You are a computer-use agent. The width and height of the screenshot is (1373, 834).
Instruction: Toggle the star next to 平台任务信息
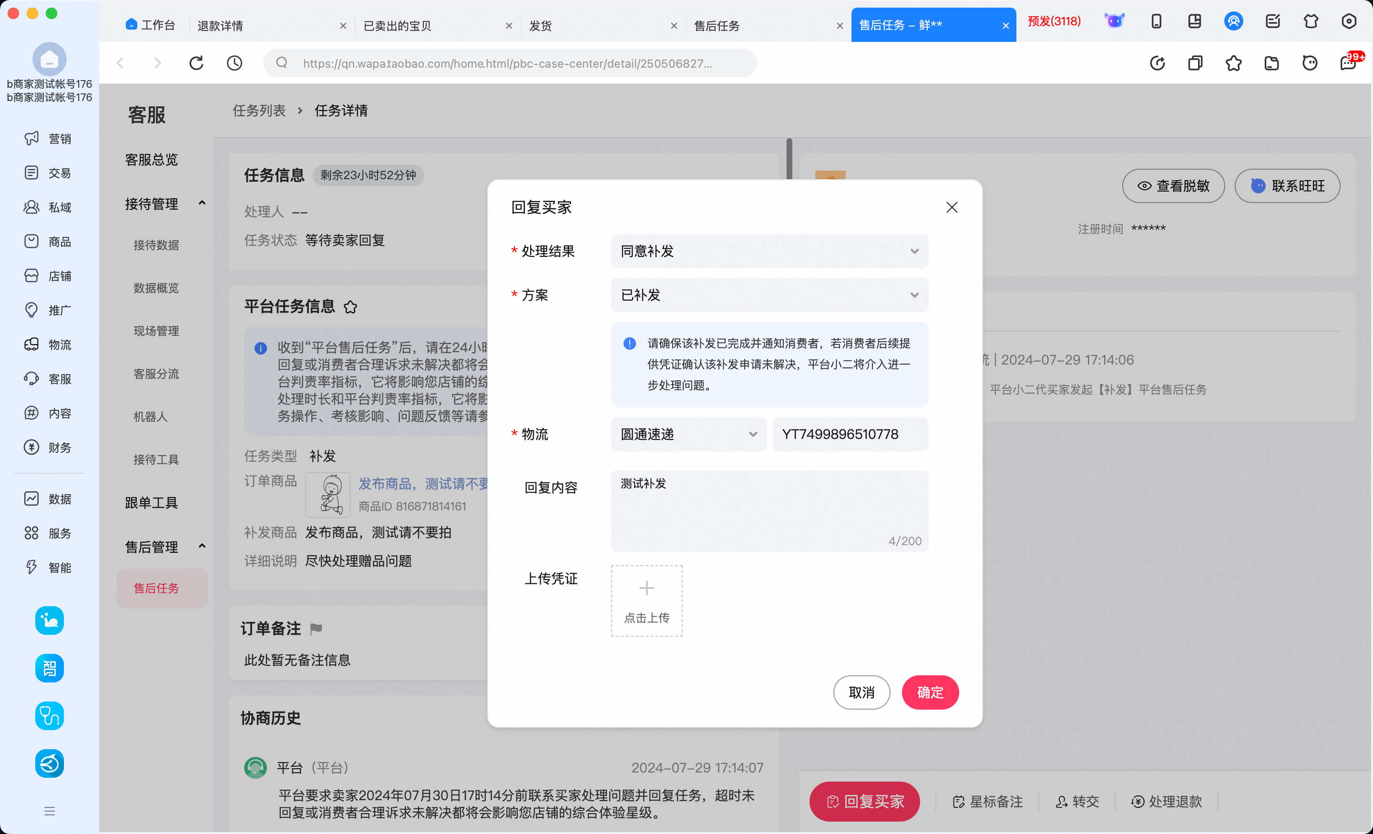click(x=350, y=307)
